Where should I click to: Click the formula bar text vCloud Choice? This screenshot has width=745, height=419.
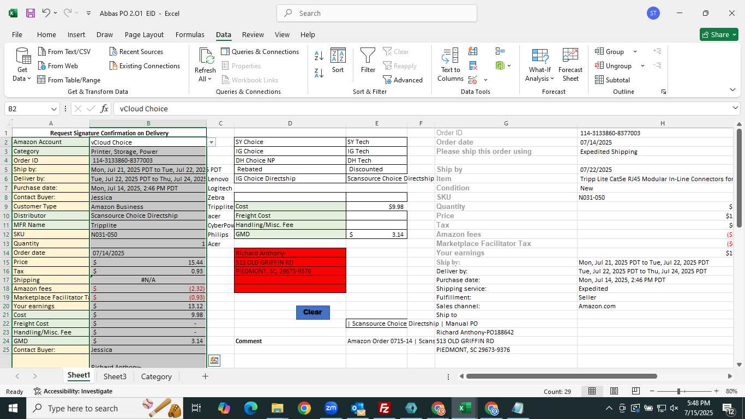(144, 109)
